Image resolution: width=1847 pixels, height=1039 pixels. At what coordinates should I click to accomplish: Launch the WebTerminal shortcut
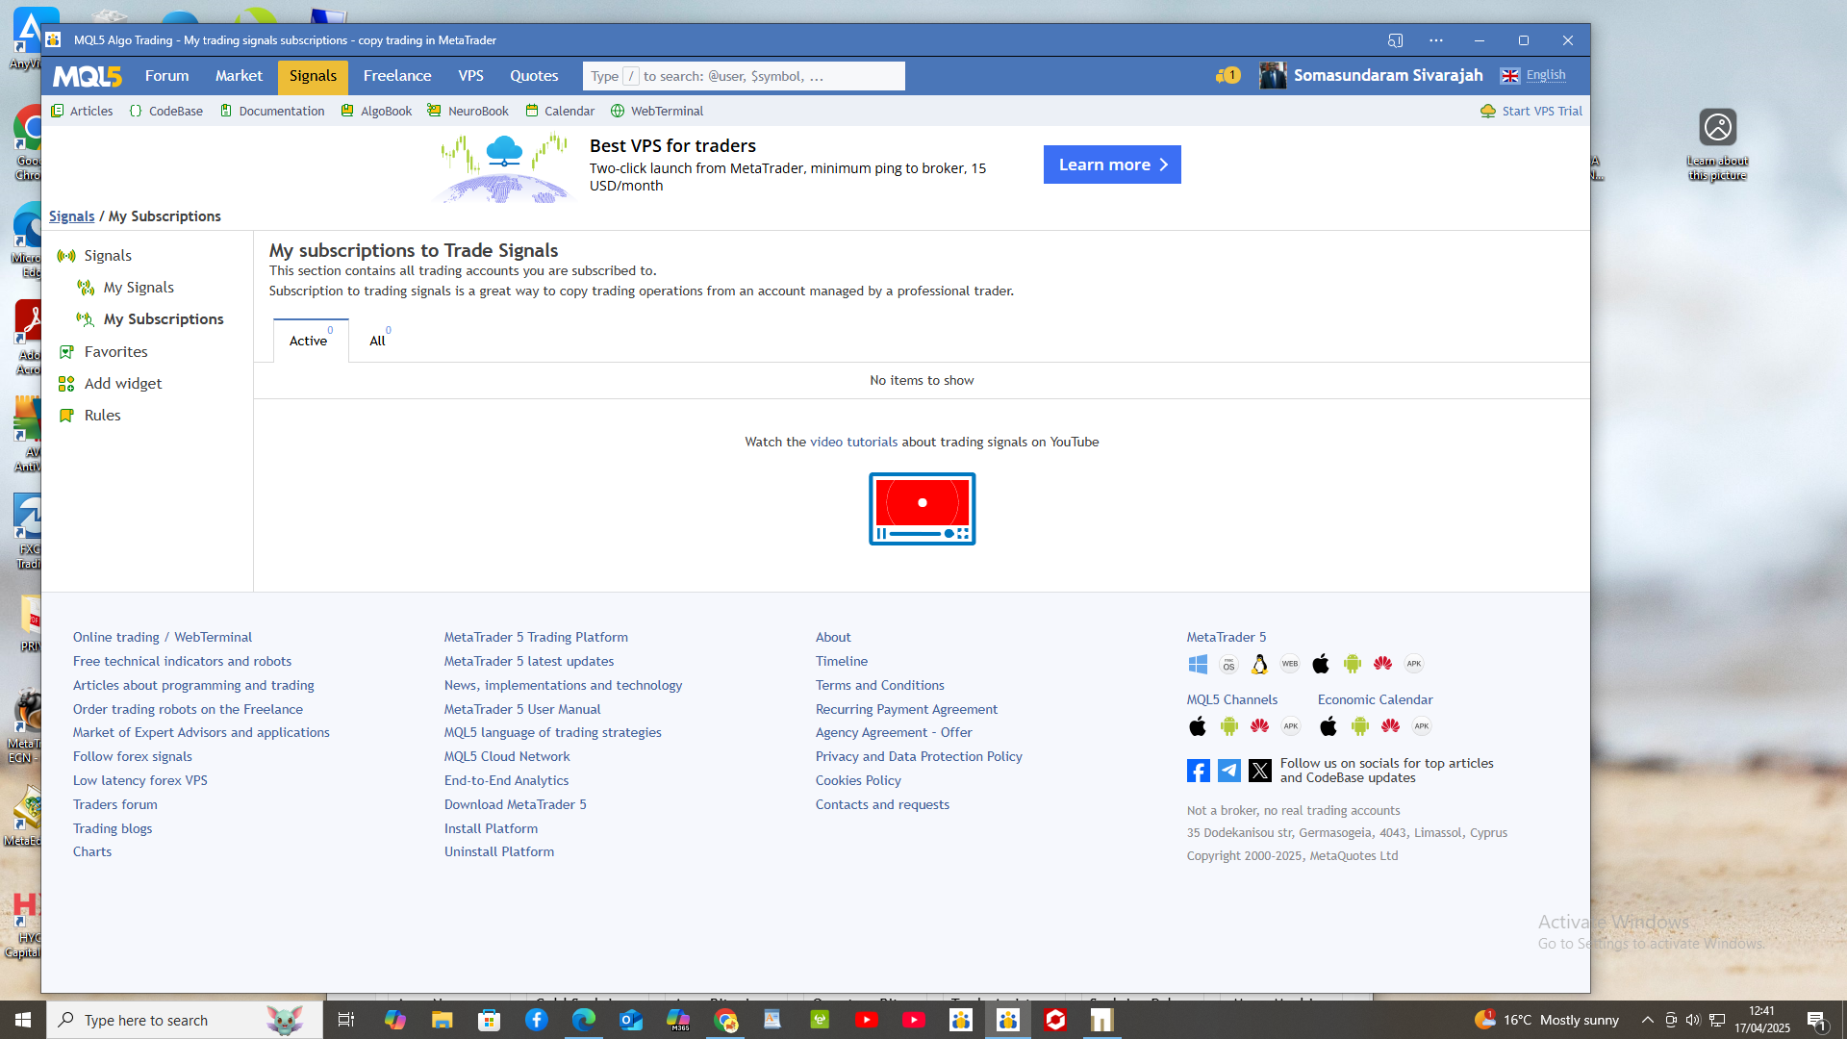point(657,112)
